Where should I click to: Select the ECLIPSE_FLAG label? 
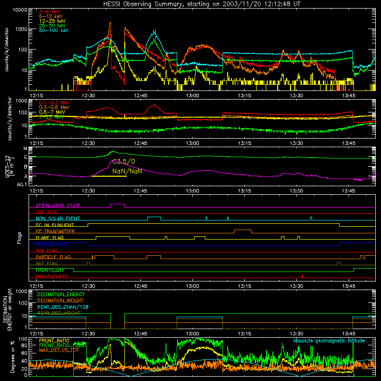click(x=52, y=244)
